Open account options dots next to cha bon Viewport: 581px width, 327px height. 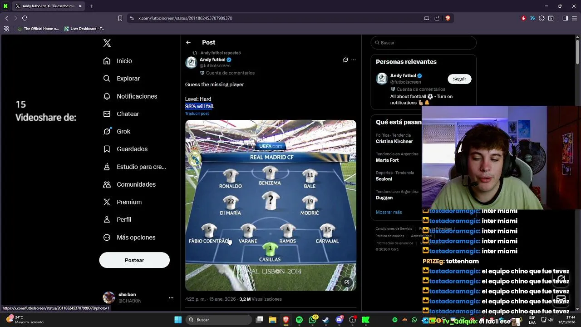[x=171, y=298]
